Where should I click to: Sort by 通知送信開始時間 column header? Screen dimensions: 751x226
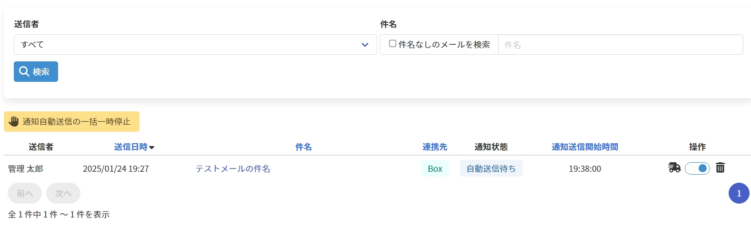coord(584,147)
